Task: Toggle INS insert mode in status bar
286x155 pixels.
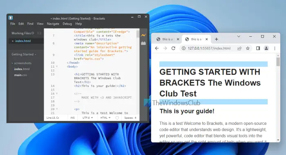Action: point(73,117)
